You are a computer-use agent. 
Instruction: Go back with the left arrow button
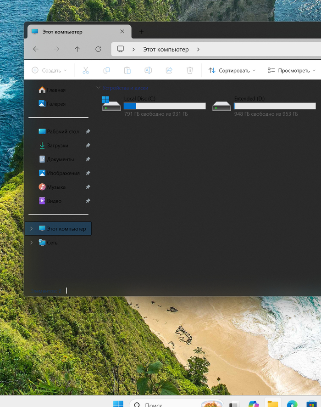[x=36, y=49]
